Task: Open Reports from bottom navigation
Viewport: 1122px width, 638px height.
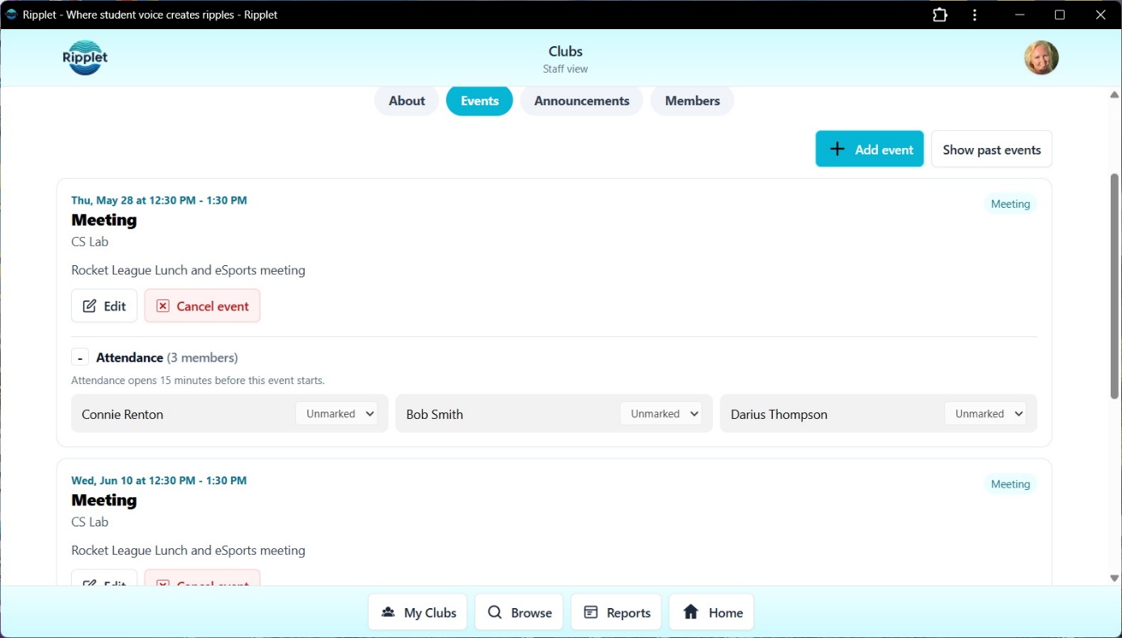Action: (617, 612)
